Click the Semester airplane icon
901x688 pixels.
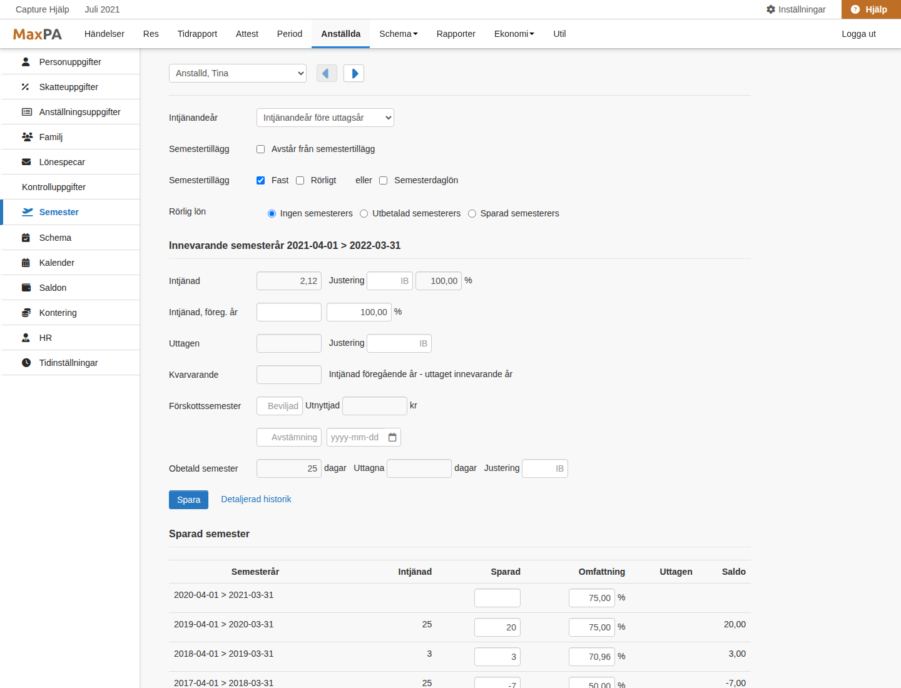pyautogui.click(x=28, y=212)
